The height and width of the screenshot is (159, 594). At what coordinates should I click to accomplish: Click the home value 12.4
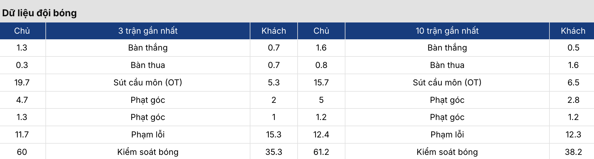[321, 134]
